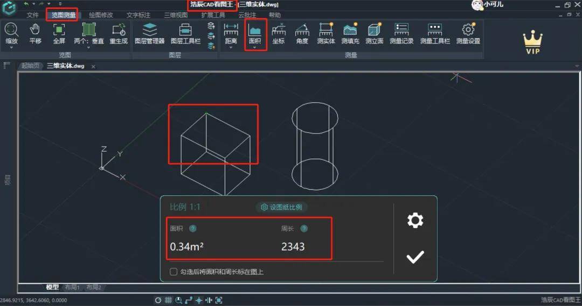This screenshot has width=582, height=306.
Task: Open the redo history dropdown arrow
Action: (x=48, y=4)
